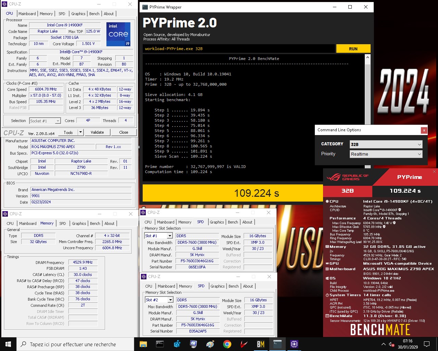Switch to Mainboard tab in top-left CPU-Z window
438x351 pixels.
27,14
